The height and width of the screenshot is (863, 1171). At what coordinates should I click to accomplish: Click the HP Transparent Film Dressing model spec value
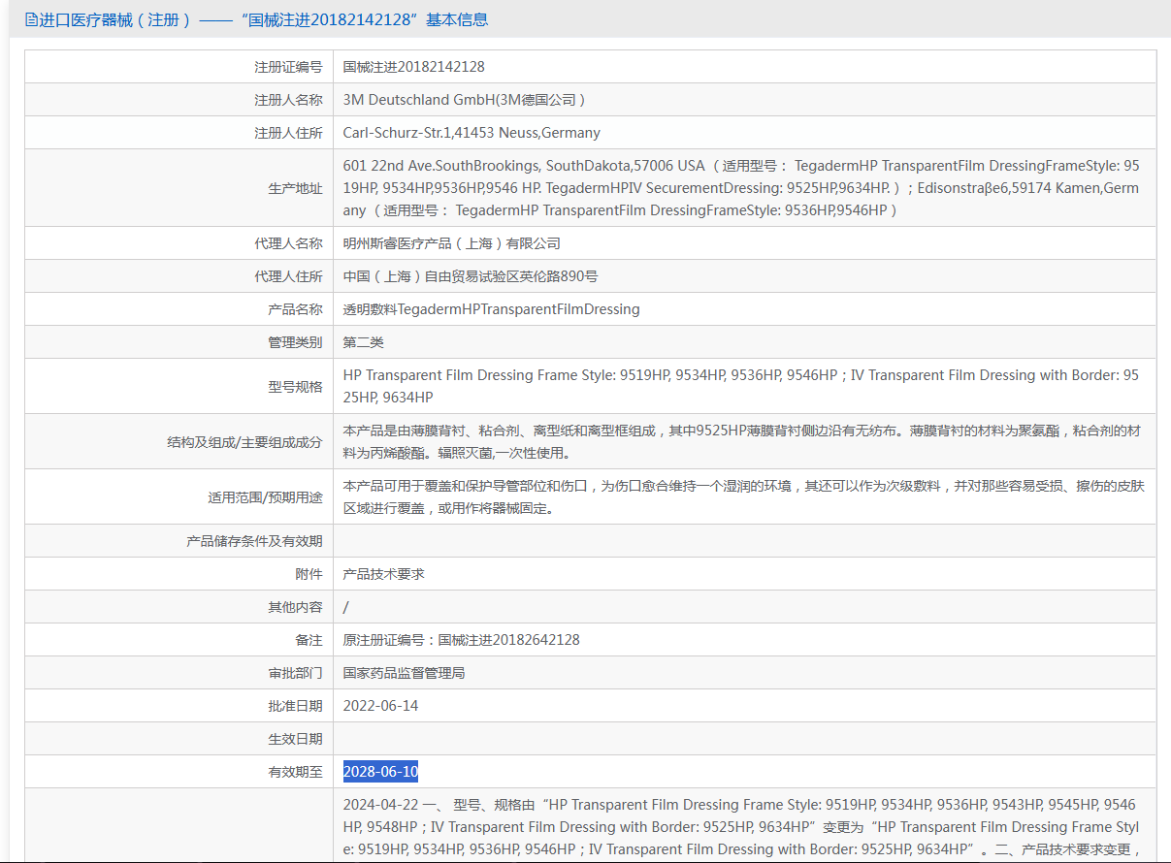[742, 386]
